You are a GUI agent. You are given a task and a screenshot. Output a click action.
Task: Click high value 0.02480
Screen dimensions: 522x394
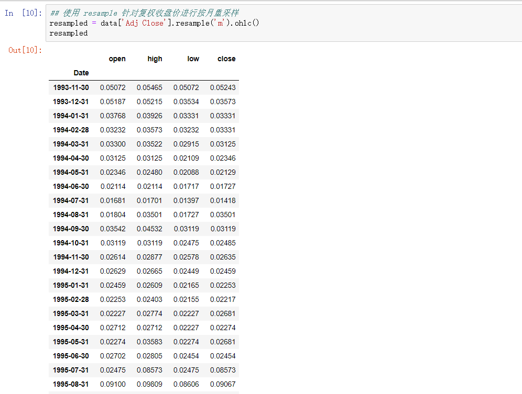coord(149,172)
